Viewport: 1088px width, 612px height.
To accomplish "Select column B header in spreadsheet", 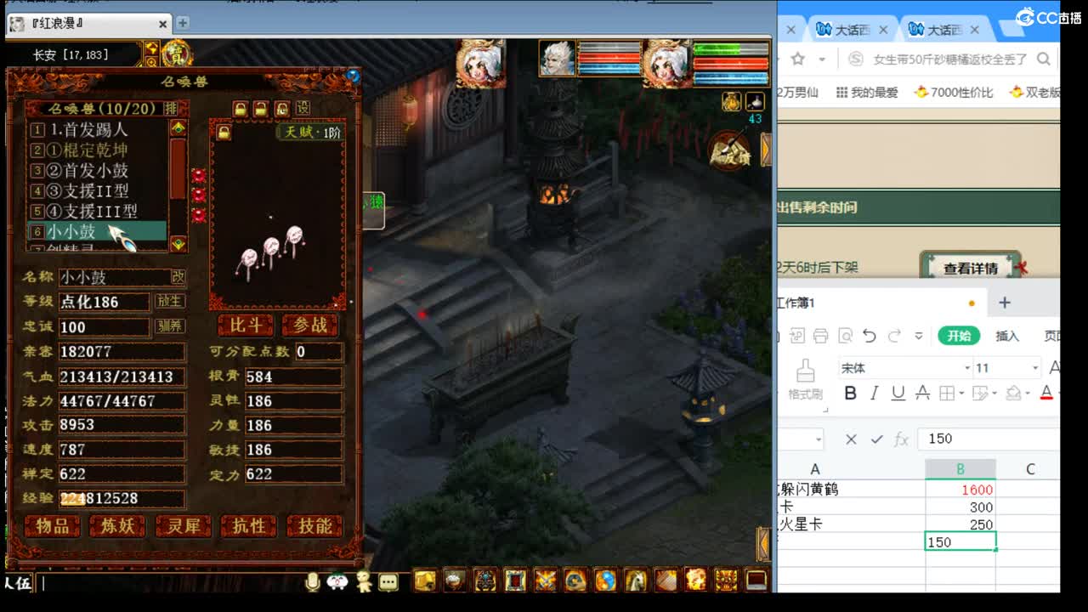I will pos(960,469).
